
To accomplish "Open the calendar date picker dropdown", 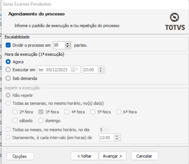I will click(x=77, y=70).
